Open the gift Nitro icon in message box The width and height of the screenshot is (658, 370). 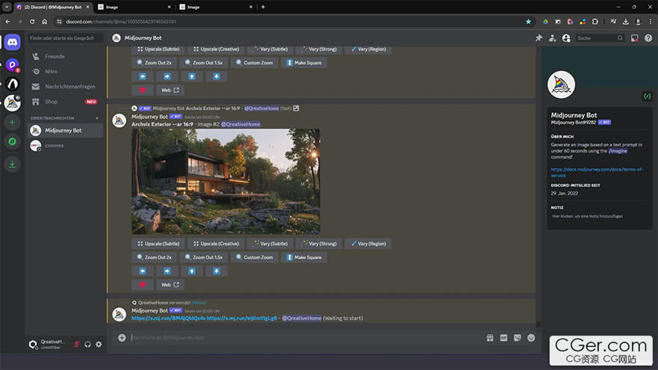point(491,338)
